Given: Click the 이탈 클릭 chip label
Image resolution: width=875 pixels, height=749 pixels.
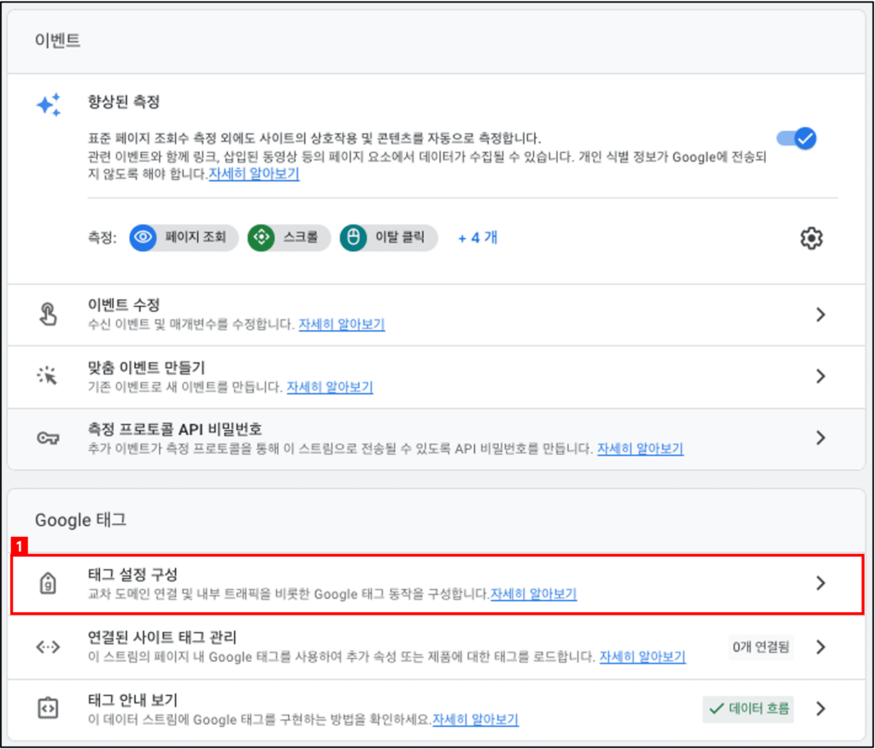Looking at the screenshot, I should pyautogui.click(x=400, y=237).
